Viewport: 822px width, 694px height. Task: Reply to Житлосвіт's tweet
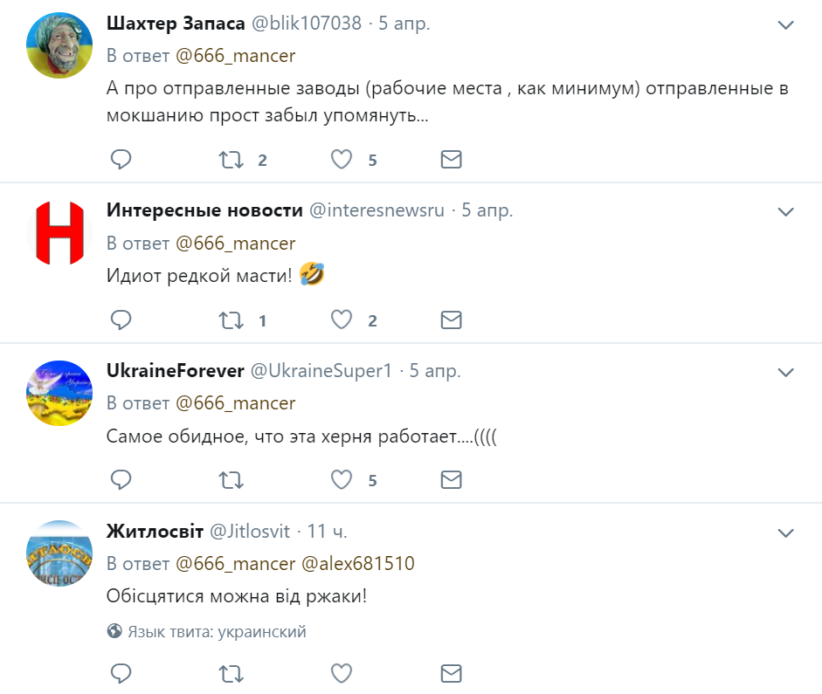(x=121, y=673)
